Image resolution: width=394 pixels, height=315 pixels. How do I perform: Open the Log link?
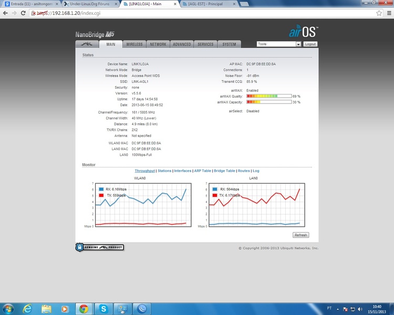[x=256, y=171]
